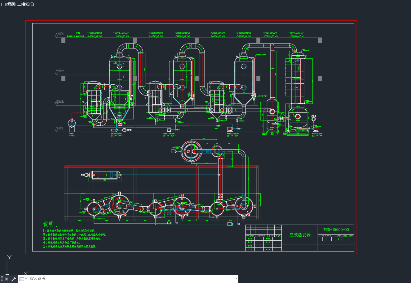This screenshot has width=411, height=283.
Task: Select the ±0.000 elevation label
Action: pyautogui.click(x=59, y=128)
